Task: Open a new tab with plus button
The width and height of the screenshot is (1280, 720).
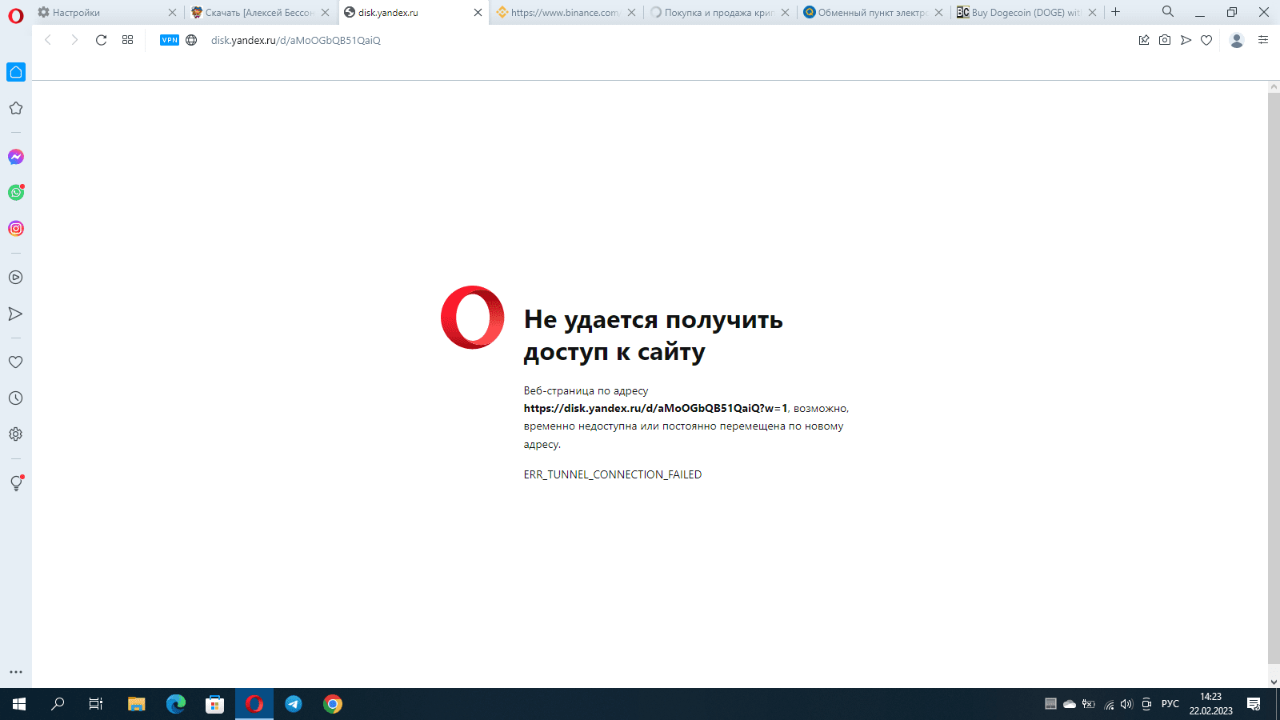Action: tap(1115, 12)
